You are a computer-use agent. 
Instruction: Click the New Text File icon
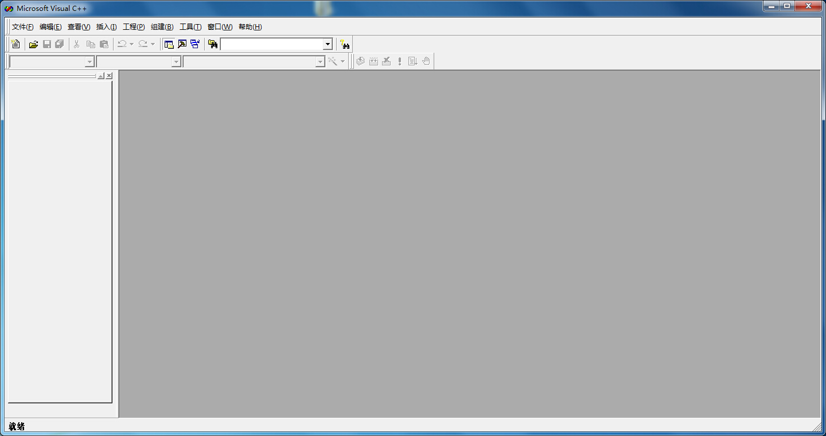click(x=15, y=44)
